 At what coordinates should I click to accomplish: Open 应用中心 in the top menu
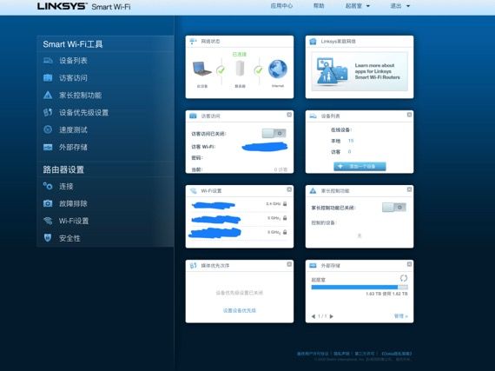281,6
